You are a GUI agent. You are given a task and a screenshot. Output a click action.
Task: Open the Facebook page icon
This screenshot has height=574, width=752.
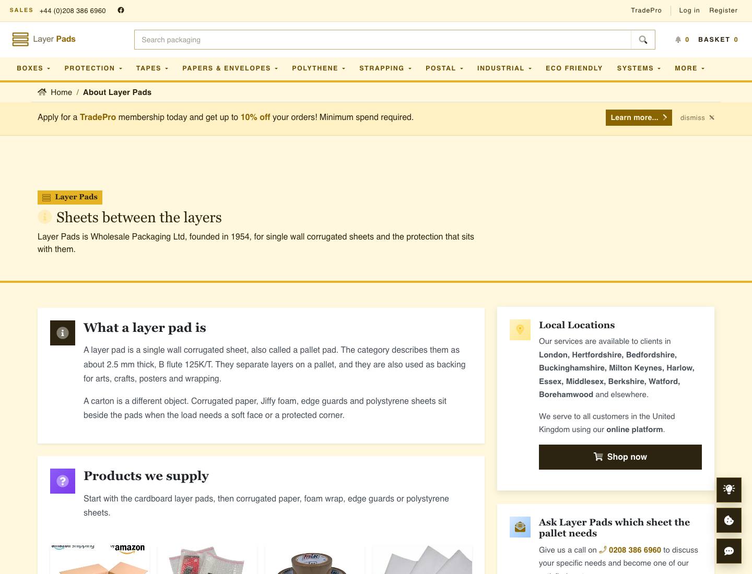pos(121,10)
